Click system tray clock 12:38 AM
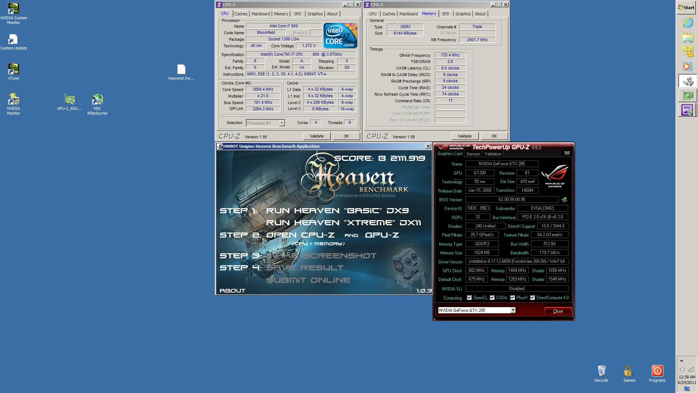This screenshot has height=393, width=698. click(x=687, y=377)
